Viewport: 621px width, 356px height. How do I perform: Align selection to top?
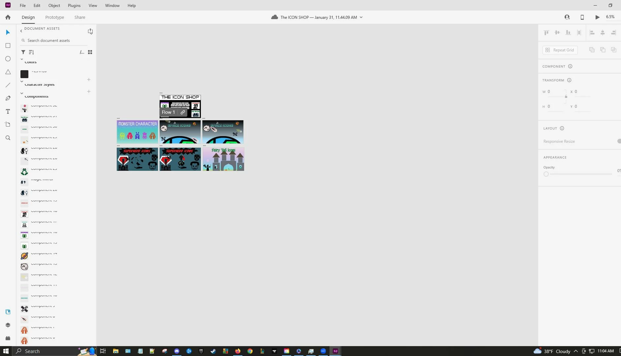pos(546,33)
